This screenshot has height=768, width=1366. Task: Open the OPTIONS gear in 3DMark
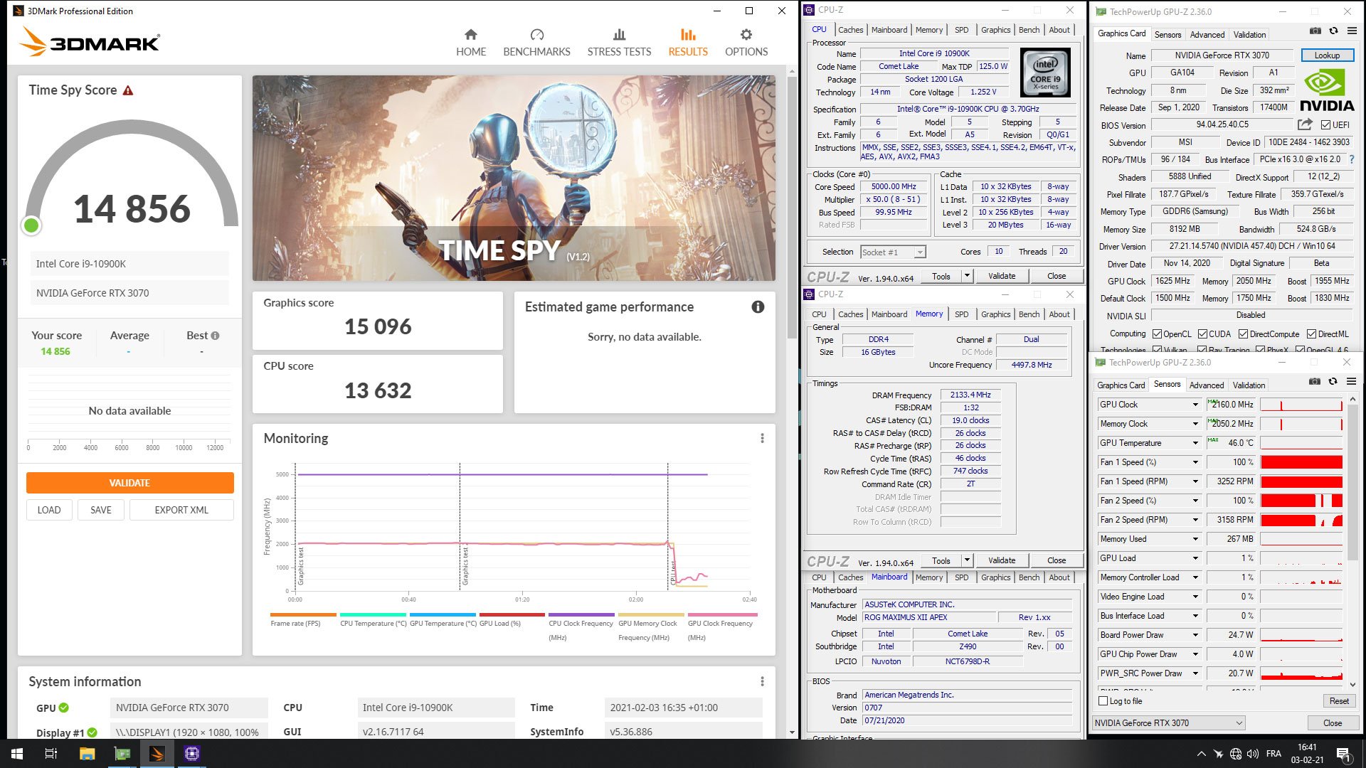[746, 43]
